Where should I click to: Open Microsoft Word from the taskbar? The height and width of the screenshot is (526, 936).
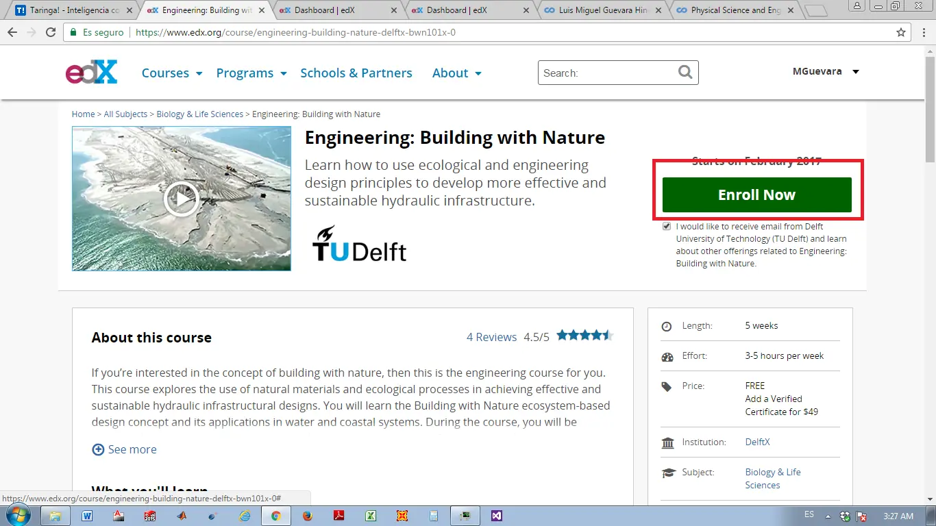pyautogui.click(x=87, y=516)
